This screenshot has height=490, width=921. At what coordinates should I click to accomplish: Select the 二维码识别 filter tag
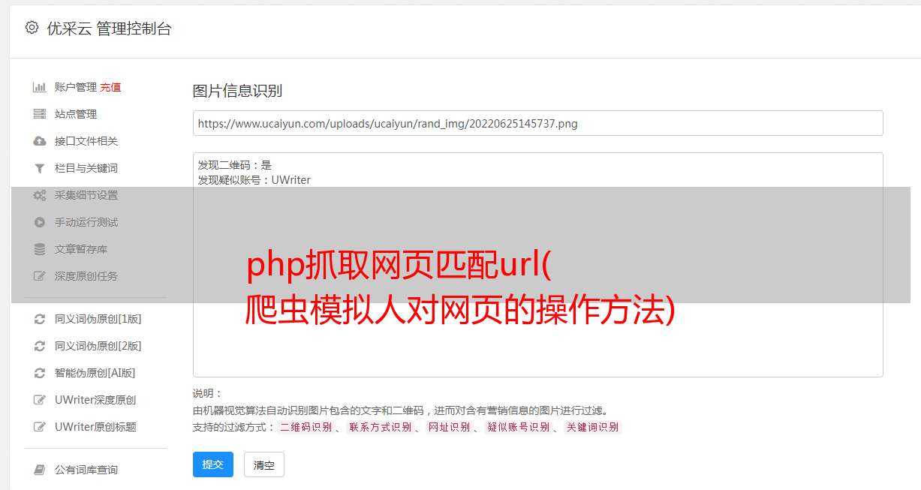[305, 427]
